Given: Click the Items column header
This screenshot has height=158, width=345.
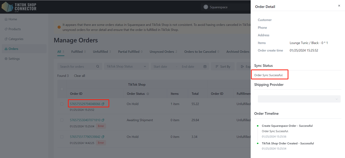Looking at the screenshot, I should [x=175, y=94].
